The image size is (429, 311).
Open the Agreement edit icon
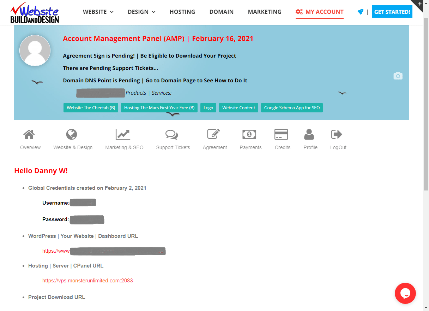tap(213, 135)
